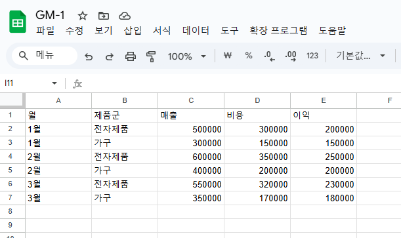Click the 매출 header cell

(191, 115)
